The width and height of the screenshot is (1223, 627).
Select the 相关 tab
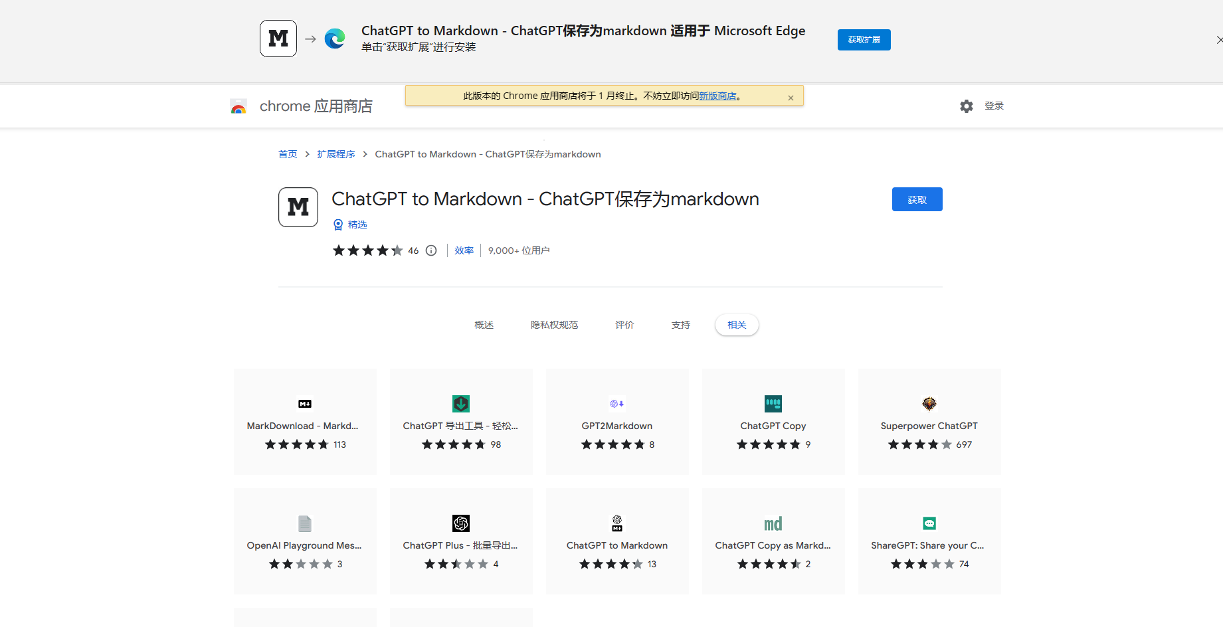coord(737,325)
